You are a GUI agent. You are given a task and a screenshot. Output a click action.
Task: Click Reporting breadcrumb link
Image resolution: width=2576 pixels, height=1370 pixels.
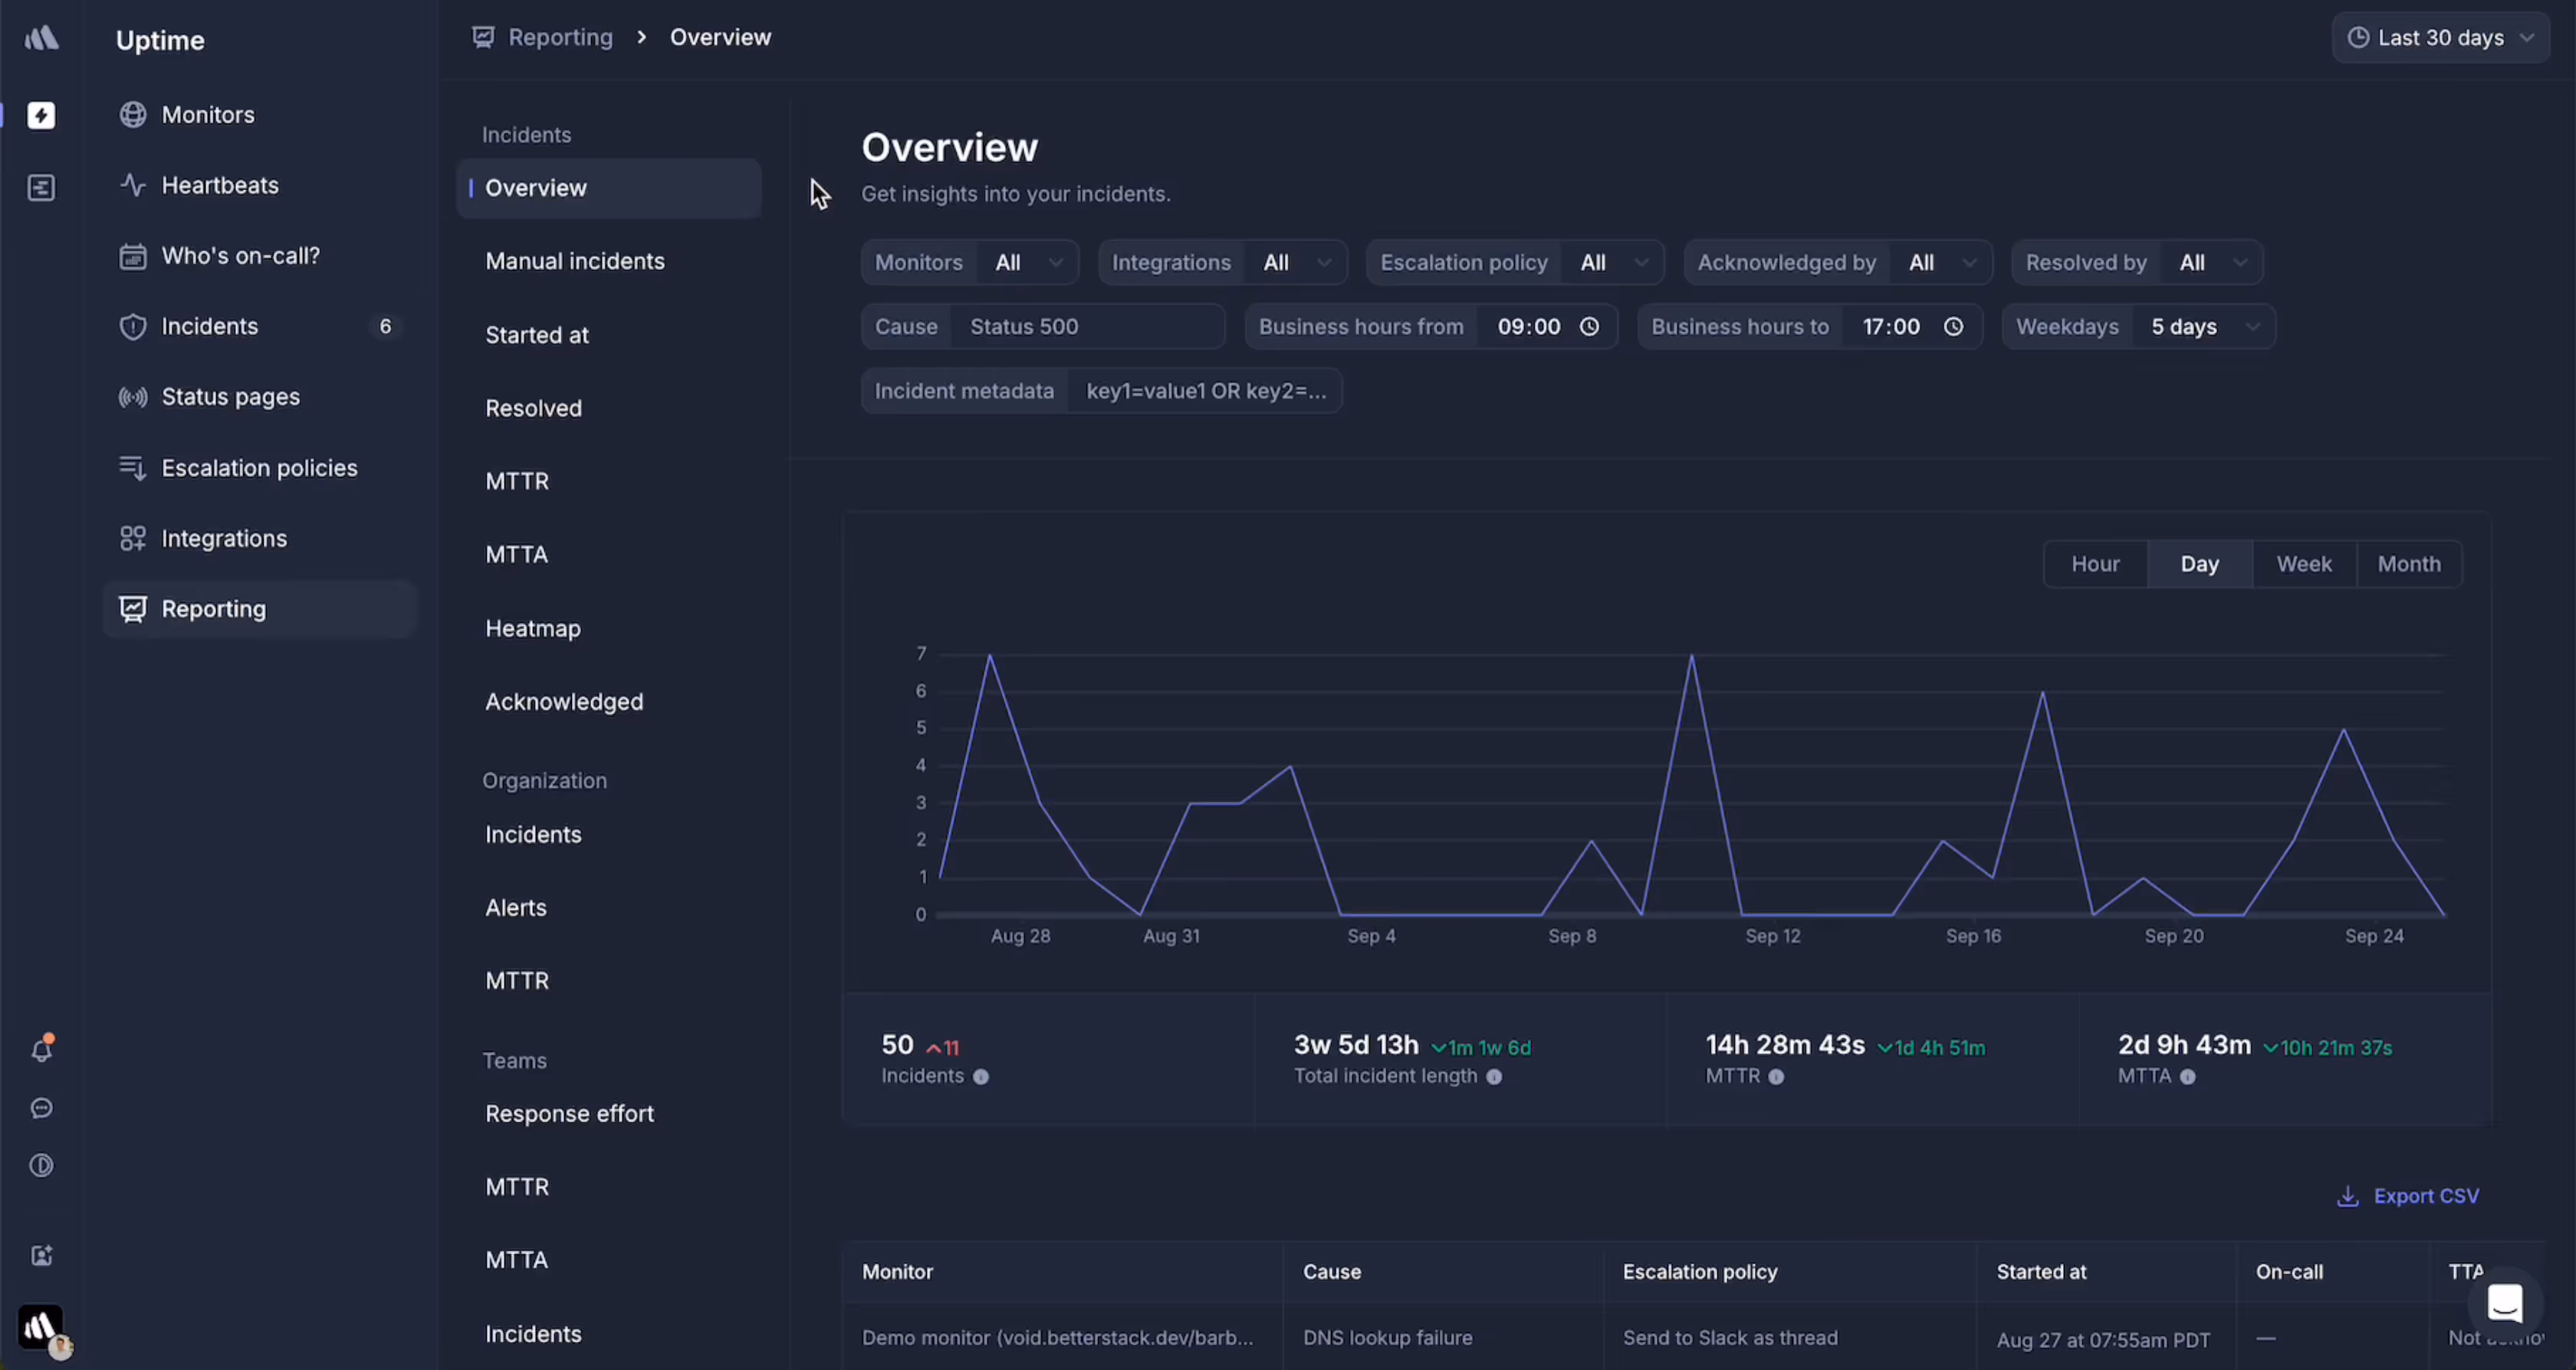(560, 37)
